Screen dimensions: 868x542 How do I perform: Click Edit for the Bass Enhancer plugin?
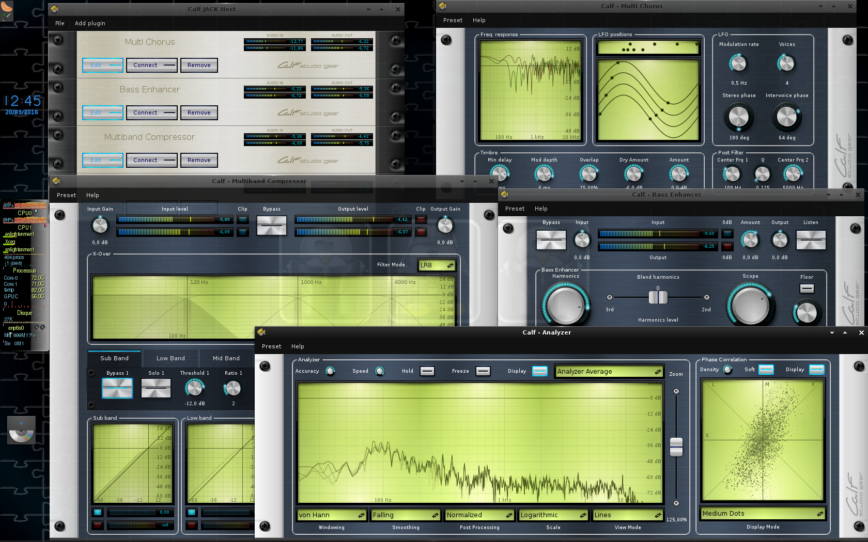click(x=103, y=113)
